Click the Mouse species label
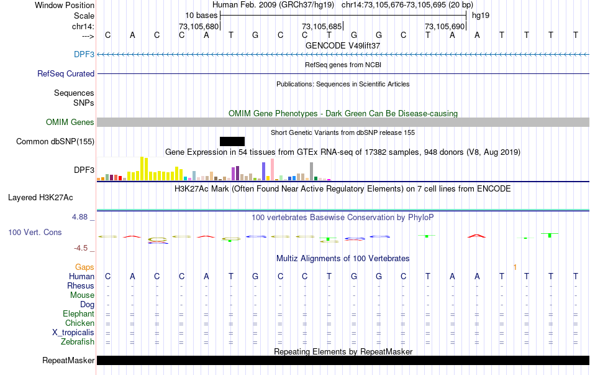The image size is (590, 375). click(x=82, y=295)
